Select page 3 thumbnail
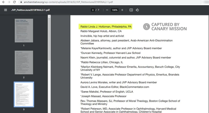The width and height of the screenshot is (209, 113). coord(24,95)
